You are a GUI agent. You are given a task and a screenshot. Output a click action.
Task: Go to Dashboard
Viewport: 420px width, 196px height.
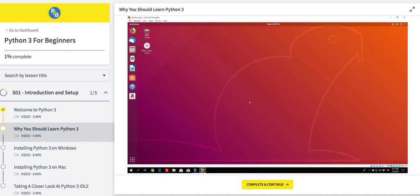(x=22, y=30)
